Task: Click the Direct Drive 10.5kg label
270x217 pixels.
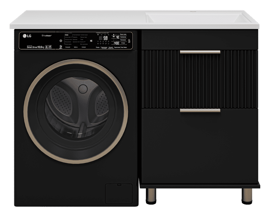Action: 35,47
